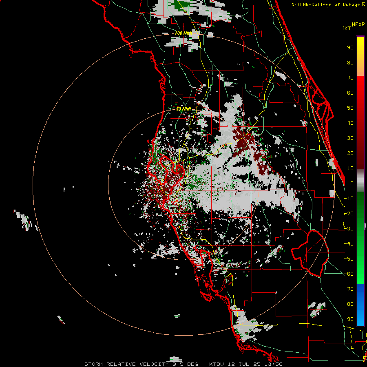Pick the blue segment of the color bar
The image size is (367, 367).
[360, 305]
